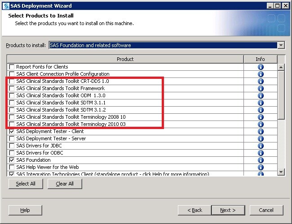Image resolution: width=292 pixels, height=224 pixels.
Task: Check SAS Clinical Standards Toolkit CRT-DDS 1.0
Action: [x=12, y=81]
